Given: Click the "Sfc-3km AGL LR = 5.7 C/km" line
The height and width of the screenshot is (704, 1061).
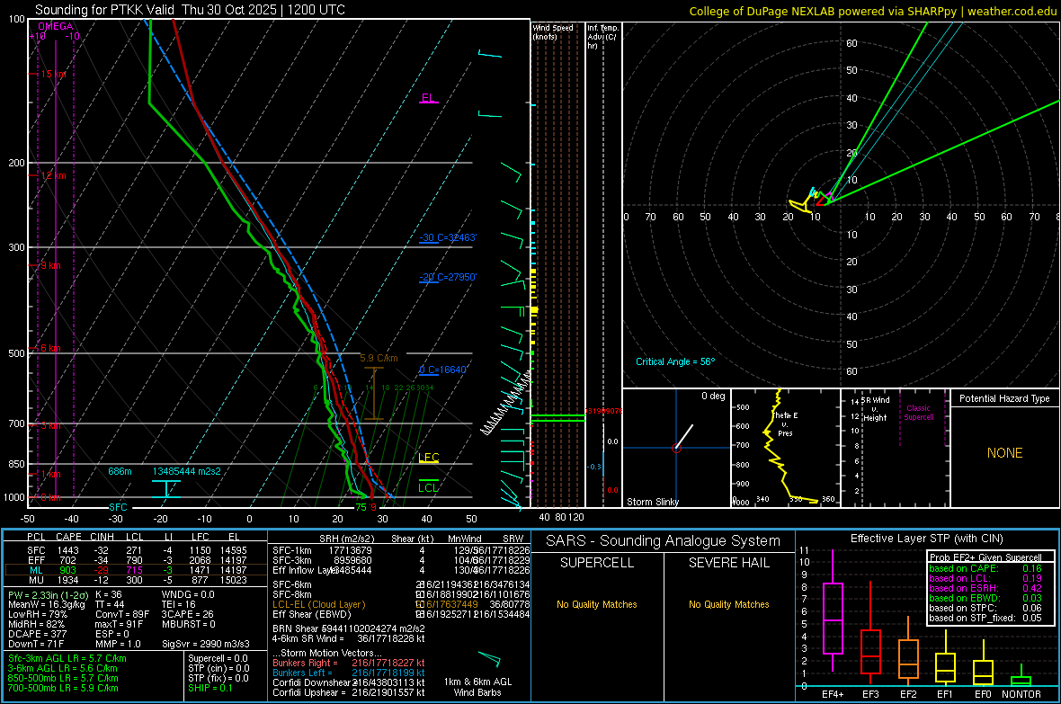Looking at the screenshot, I should point(67,658).
